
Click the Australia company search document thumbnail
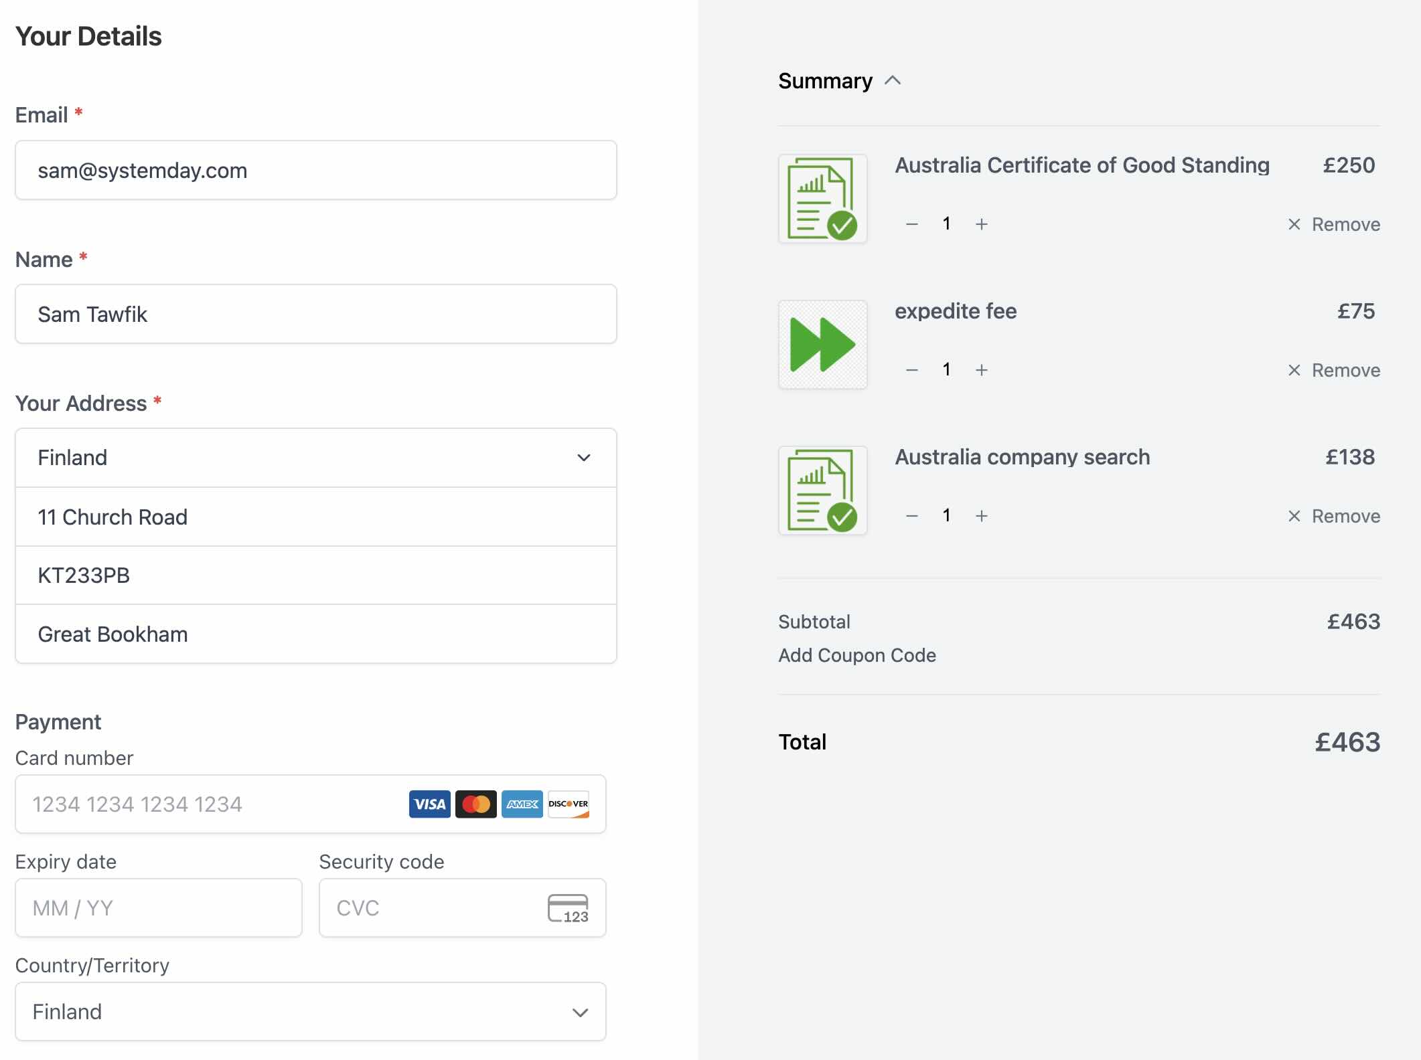point(822,491)
